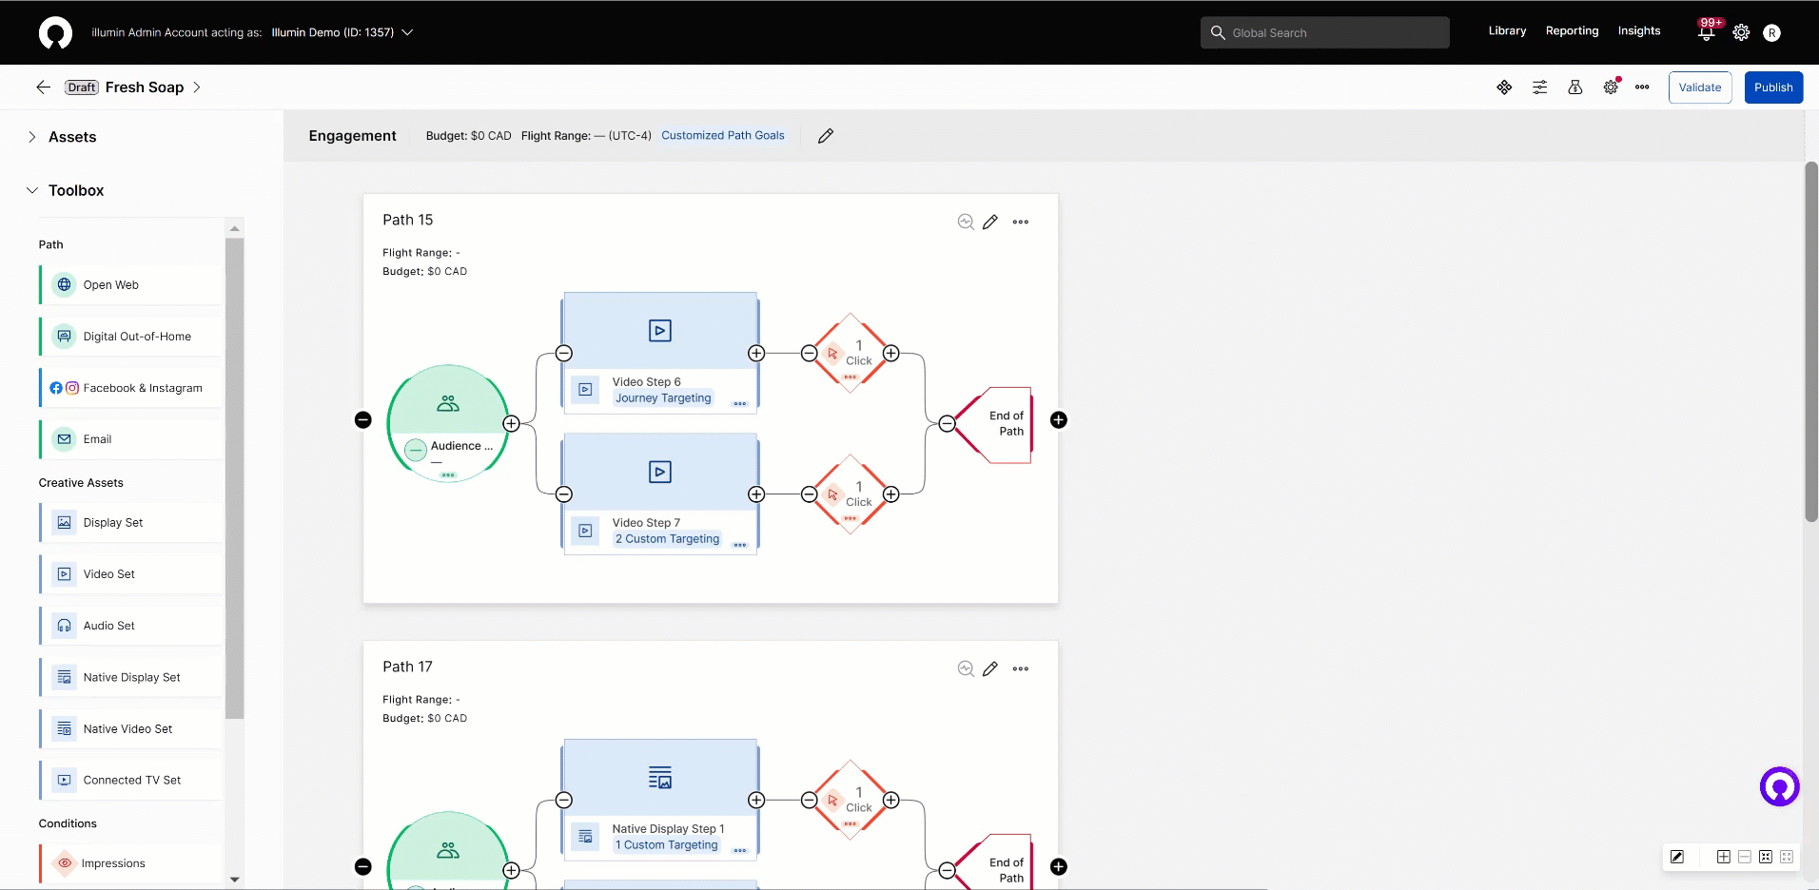Click the collapse-to-fit icon in canvas controls

(1766, 857)
